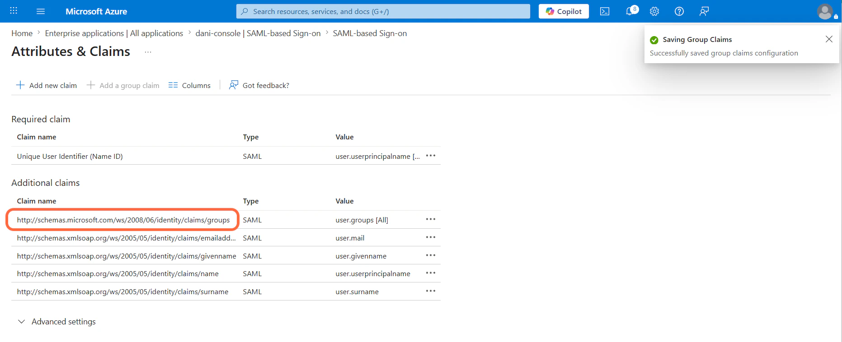This screenshot has height=342, width=842.
Task: Click the Additional claims Value column header
Action: 344,201
